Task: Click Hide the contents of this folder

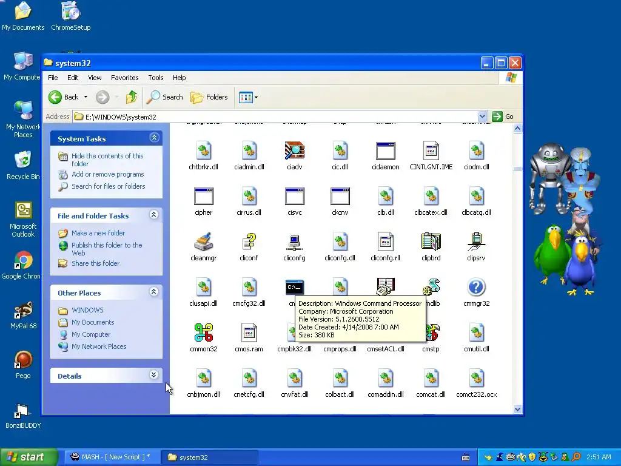Action: click(107, 160)
